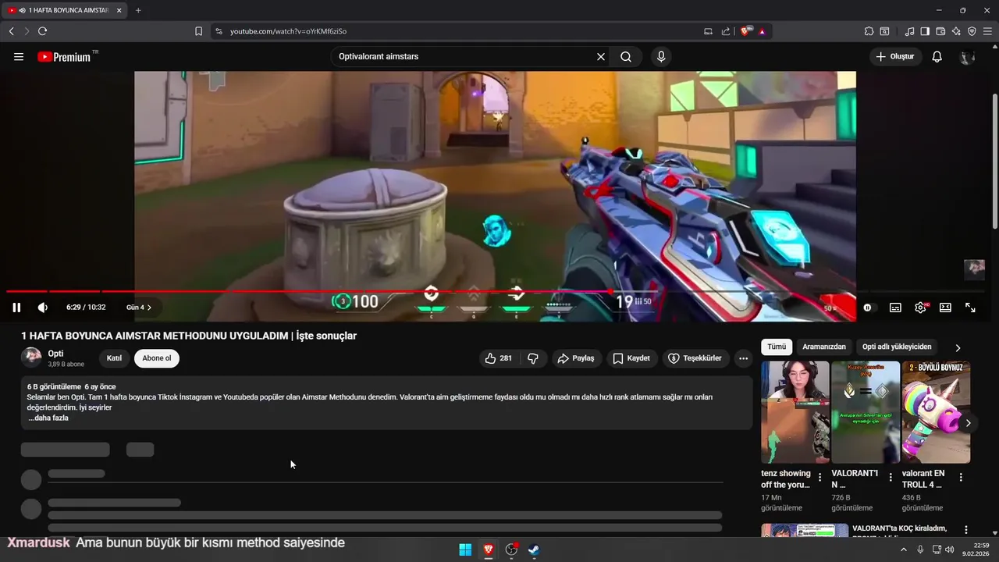Go back in browser history
The height and width of the screenshot is (562, 999).
[12, 31]
